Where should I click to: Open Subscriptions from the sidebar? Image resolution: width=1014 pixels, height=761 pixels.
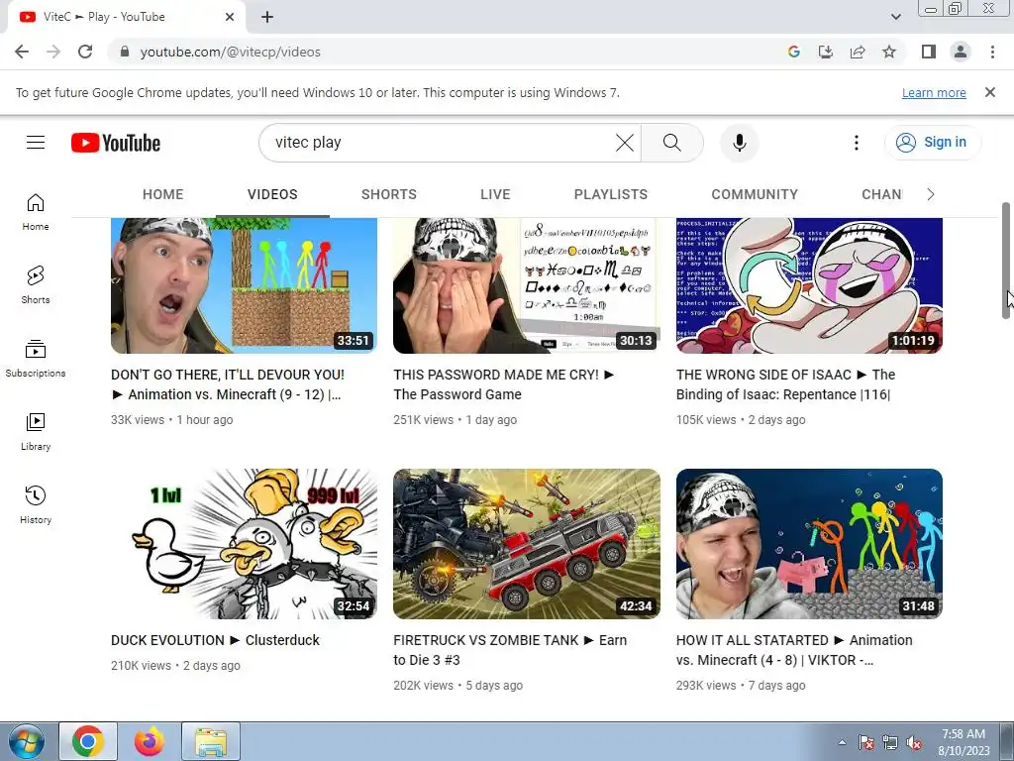36,359
